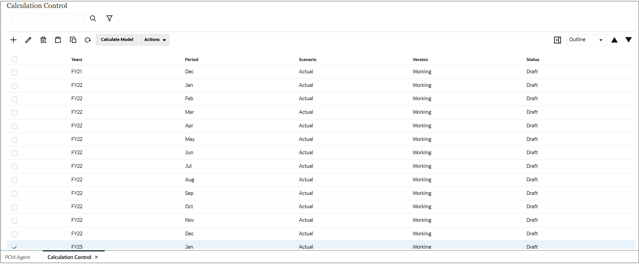The width and height of the screenshot is (639, 264).
Task: Click inside the search text field
Action: pos(47,18)
